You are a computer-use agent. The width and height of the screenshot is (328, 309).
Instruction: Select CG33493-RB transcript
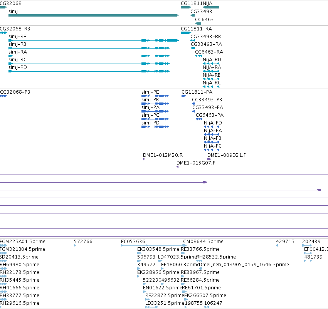coord(193,40)
